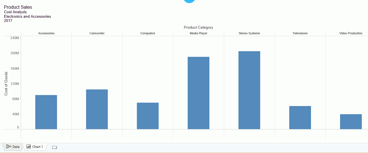
Task: Switch to the Data tab
Action: pyautogui.click(x=13, y=147)
